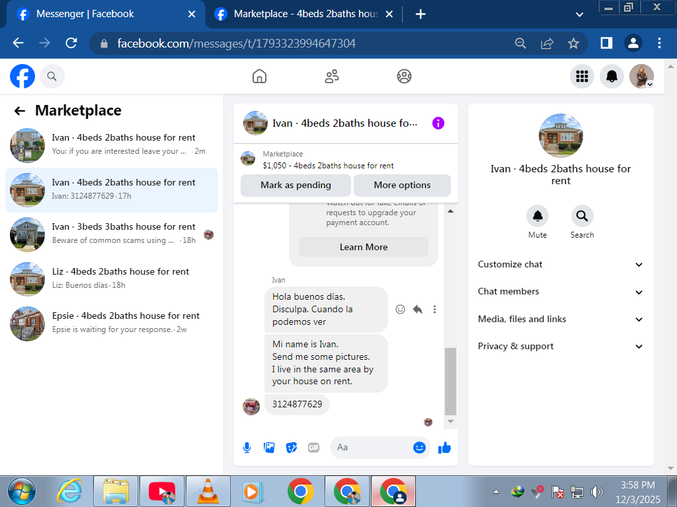Click chat scroll down arrow
Viewport: 677px width, 507px height.
[450, 421]
